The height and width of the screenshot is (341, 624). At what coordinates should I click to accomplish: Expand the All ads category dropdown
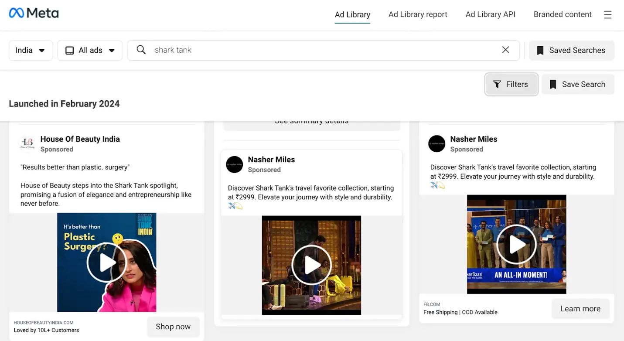90,51
